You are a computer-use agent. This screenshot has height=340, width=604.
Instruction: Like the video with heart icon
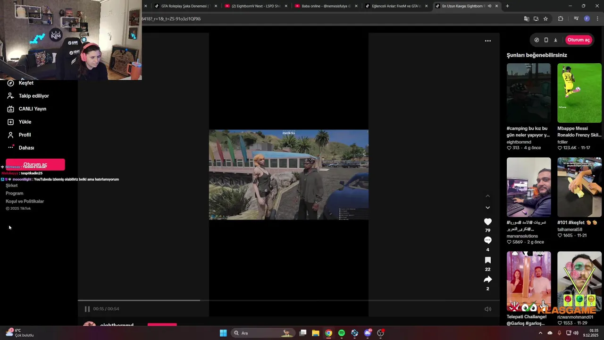point(488,221)
